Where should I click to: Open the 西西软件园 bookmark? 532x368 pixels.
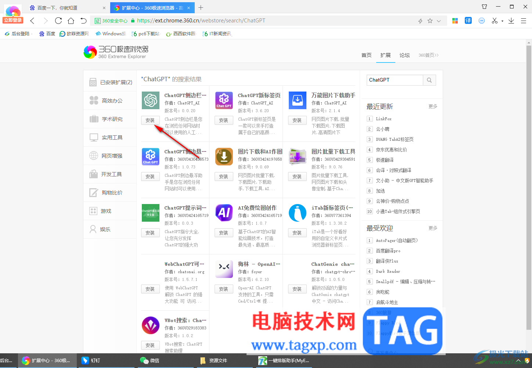(181, 34)
